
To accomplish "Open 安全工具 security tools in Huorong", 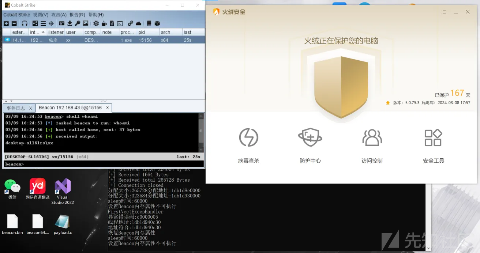I will (434, 145).
